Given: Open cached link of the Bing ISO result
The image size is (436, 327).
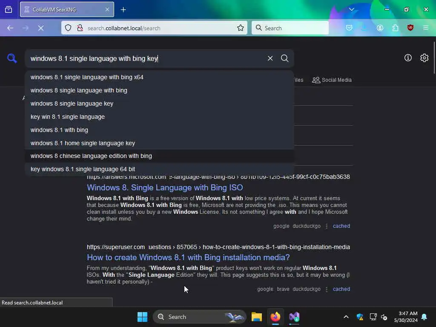Looking at the screenshot, I should coord(341,226).
